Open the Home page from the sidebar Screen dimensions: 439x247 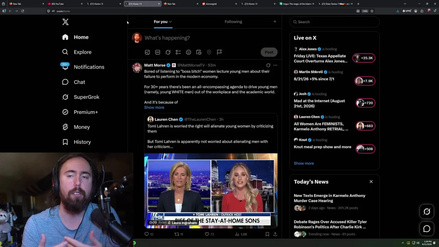point(75,37)
